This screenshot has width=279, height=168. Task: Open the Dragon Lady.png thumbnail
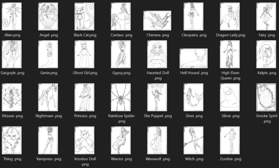coord(230,16)
